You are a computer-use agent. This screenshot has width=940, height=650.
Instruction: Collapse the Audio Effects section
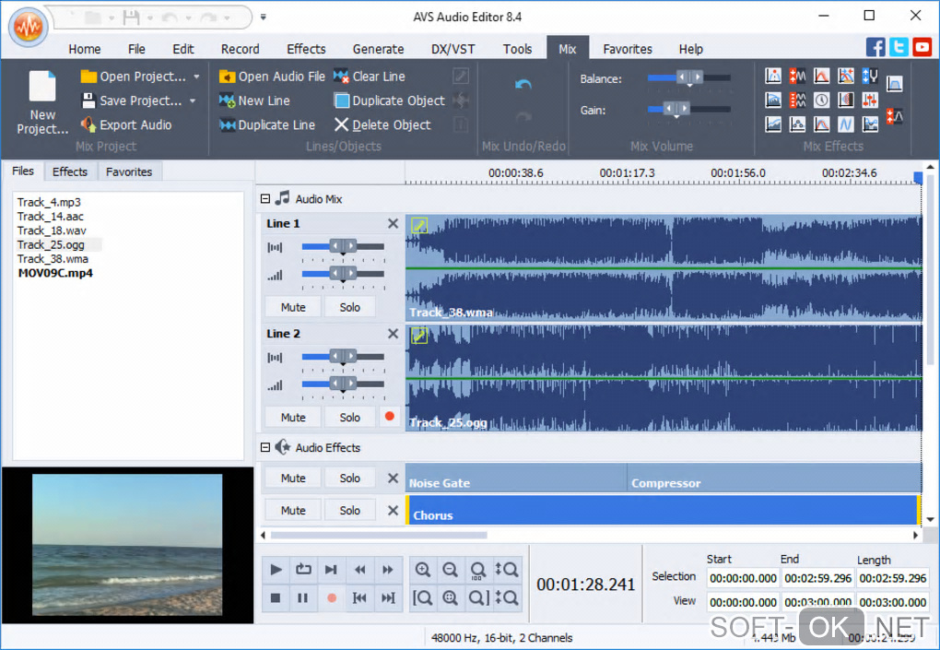(x=265, y=448)
